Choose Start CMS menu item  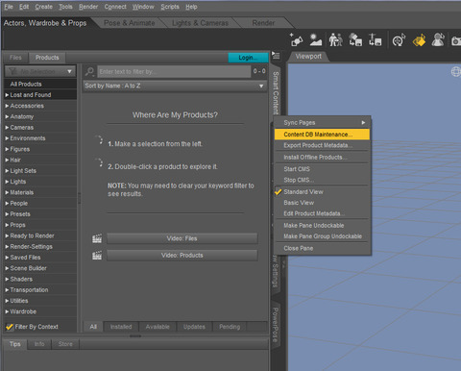(x=323, y=169)
